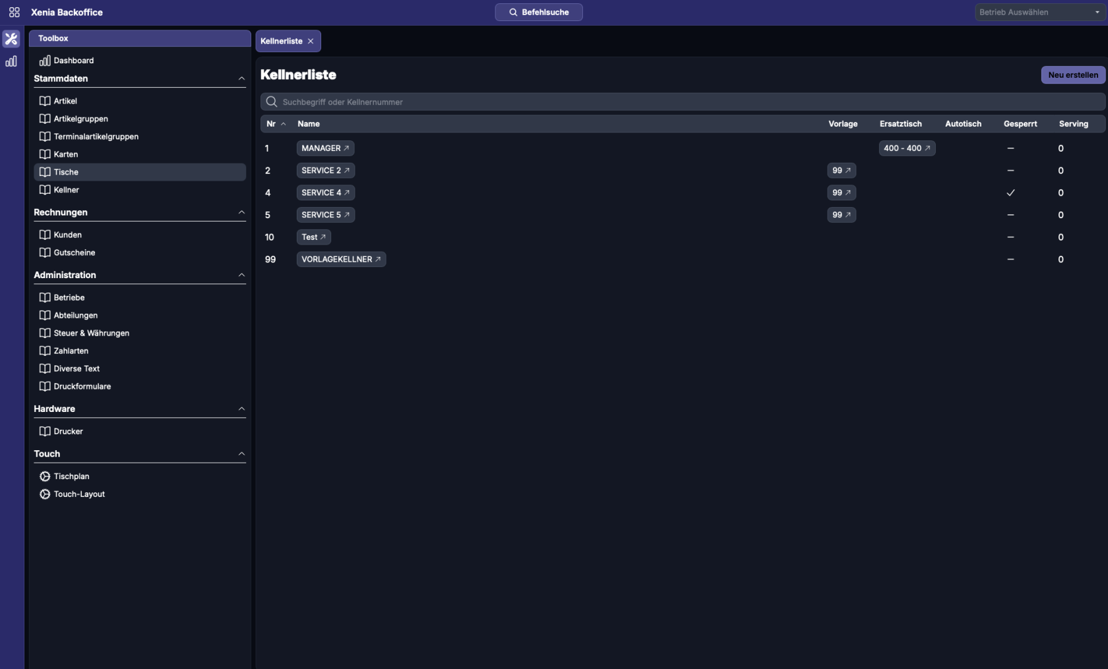Collapse the Administration section chevron
The height and width of the screenshot is (669, 1108).
point(241,275)
